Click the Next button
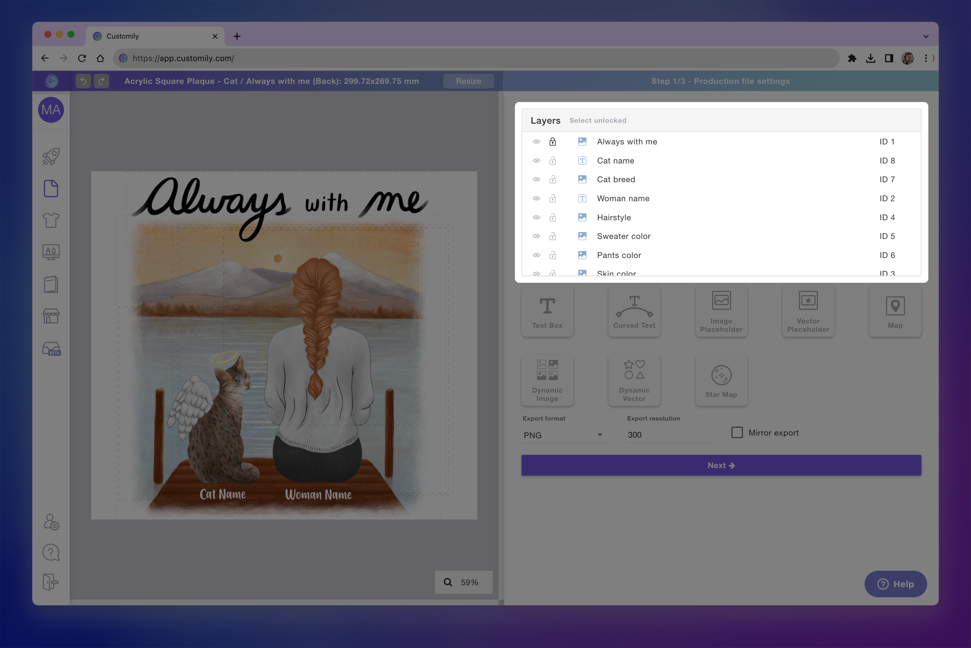This screenshot has width=971, height=648. 721,465
